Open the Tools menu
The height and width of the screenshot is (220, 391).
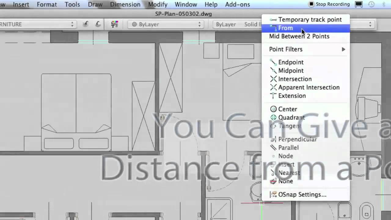point(72,4)
